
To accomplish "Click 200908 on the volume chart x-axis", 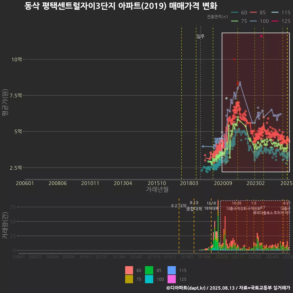I will [x=68, y=257].
